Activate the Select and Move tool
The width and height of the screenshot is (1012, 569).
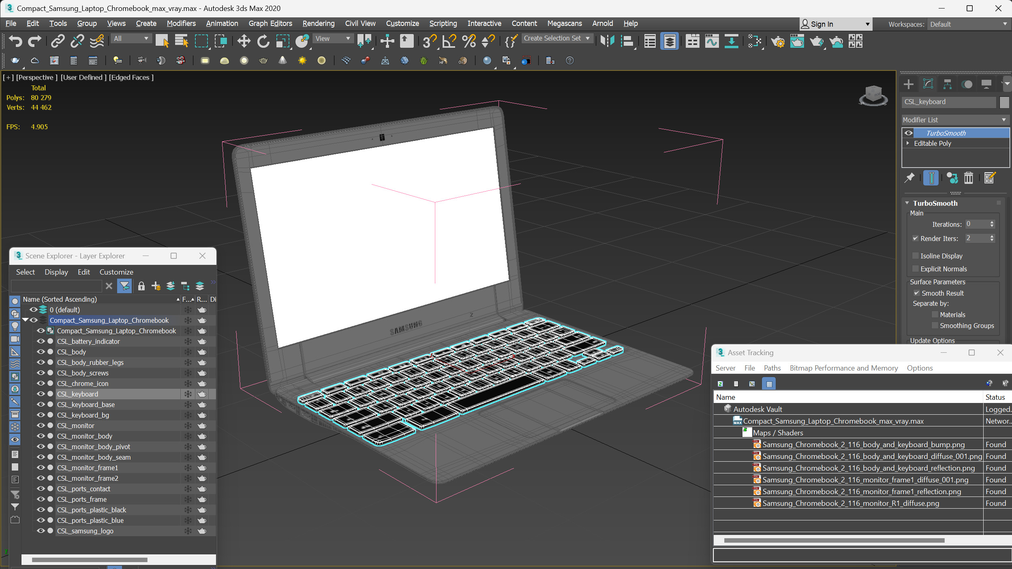click(x=244, y=41)
